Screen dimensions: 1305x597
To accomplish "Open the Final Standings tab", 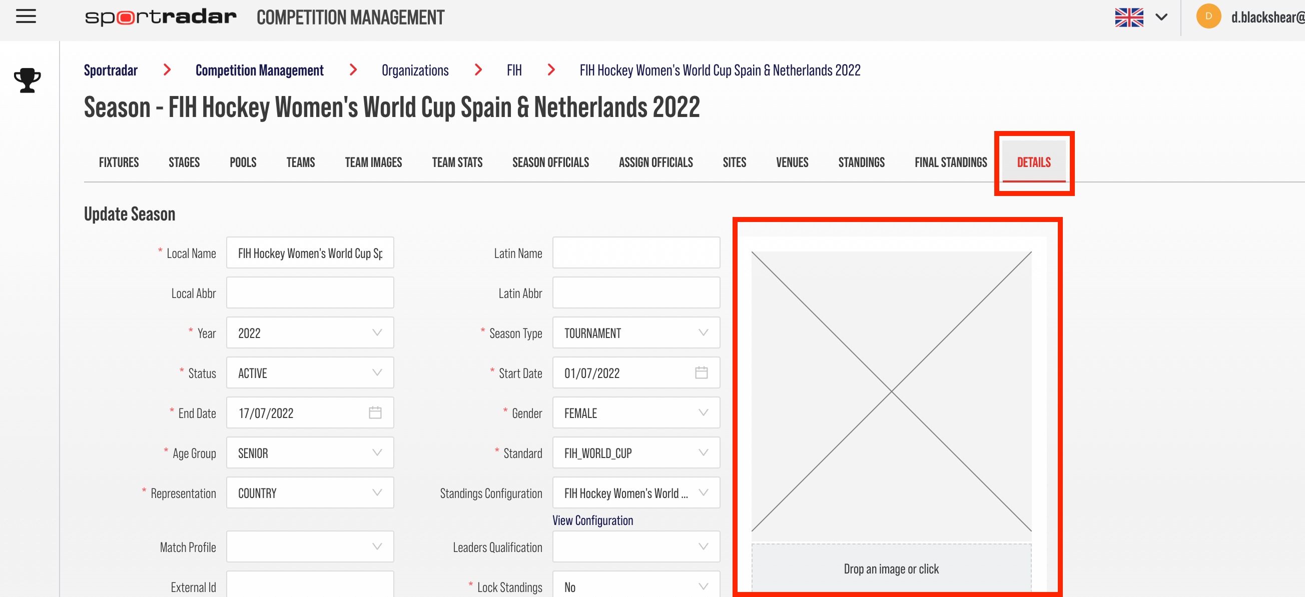I will [x=950, y=162].
